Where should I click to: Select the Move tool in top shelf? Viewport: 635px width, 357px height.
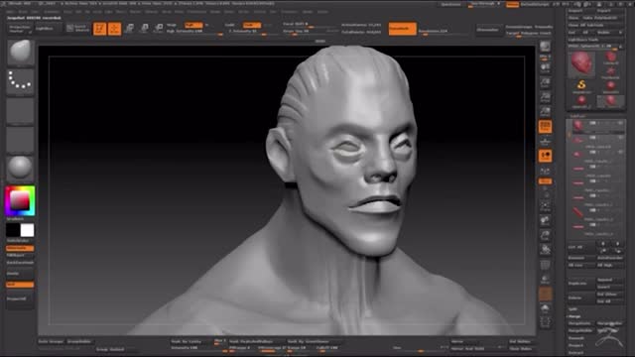pos(129,29)
